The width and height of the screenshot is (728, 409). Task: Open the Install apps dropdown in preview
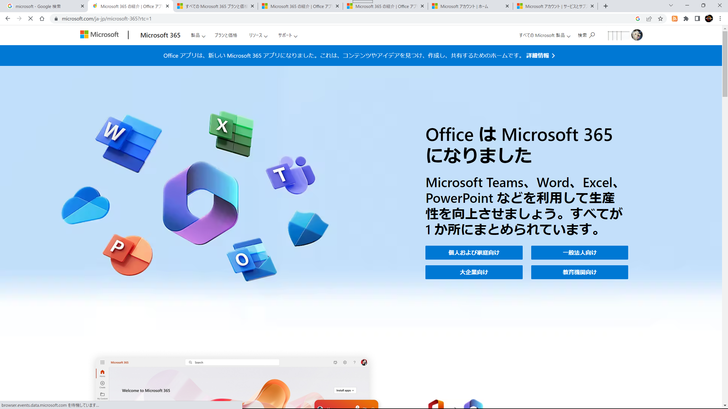(345, 390)
